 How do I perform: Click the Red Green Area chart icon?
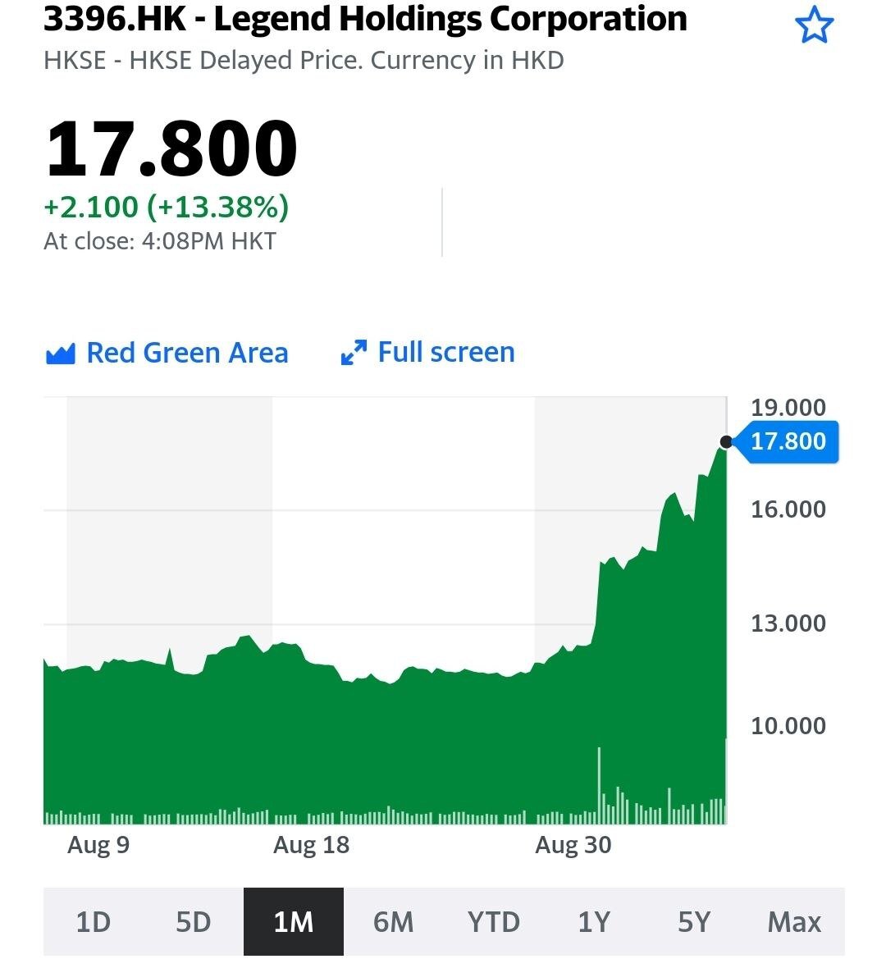pos(61,354)
